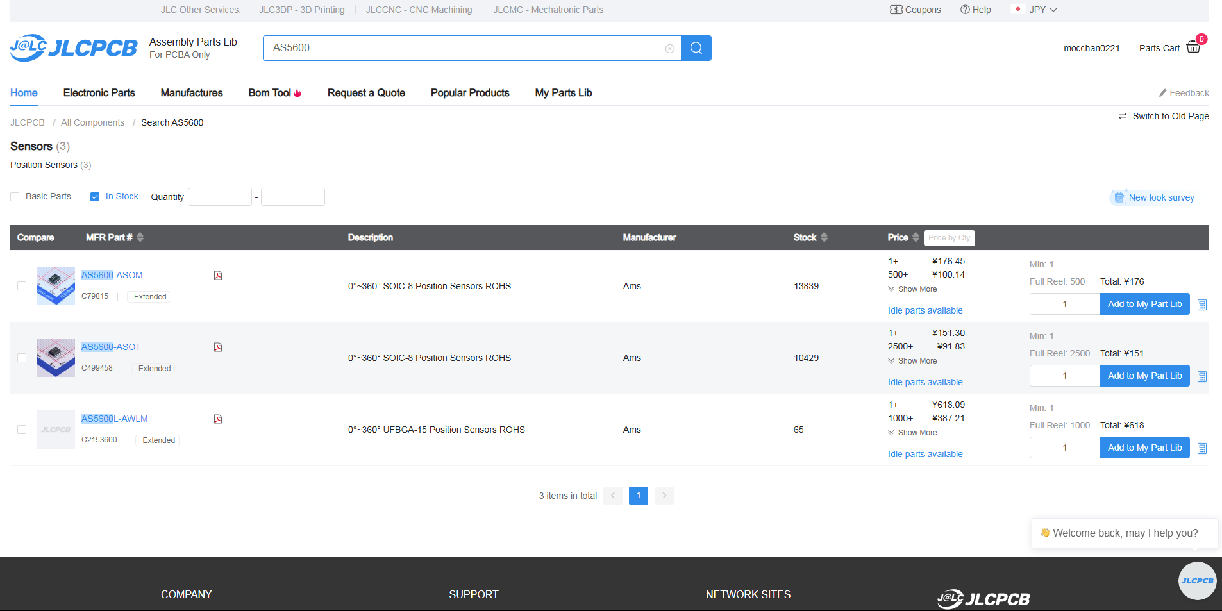This screenshot has width=1222, height=611.
Task: Tick compare checkbox for AS5600-ASOM
Action: click(x=22, y=286)
